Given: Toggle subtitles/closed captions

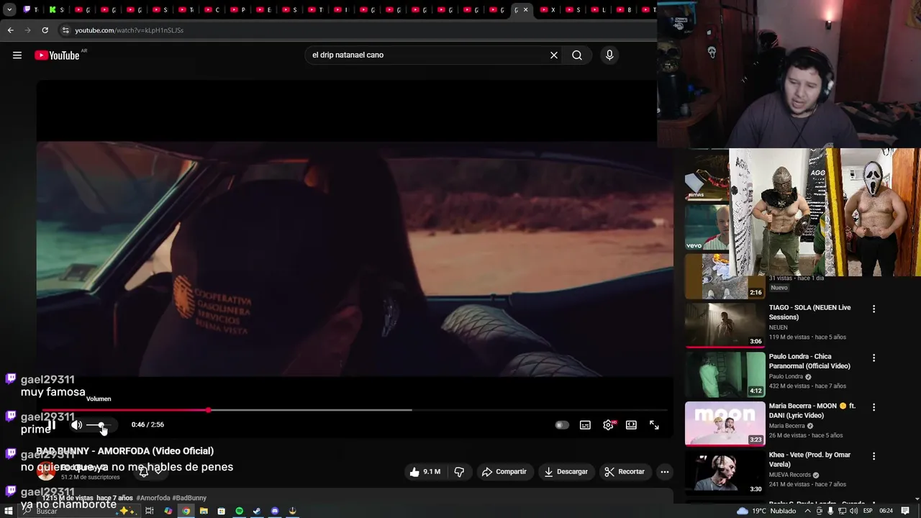Looking at the screenshot, I should [x=585, y=425].
